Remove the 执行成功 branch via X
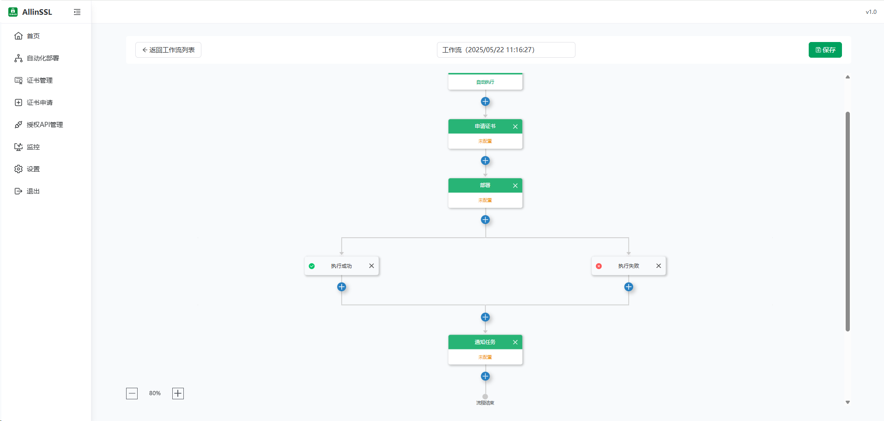The width and height of the screenshot is (884, 421). click(x=371, y=266)
